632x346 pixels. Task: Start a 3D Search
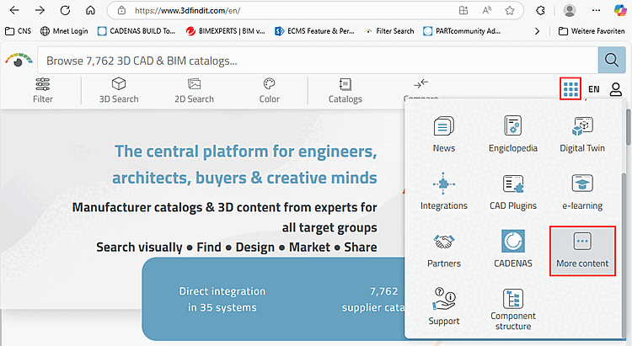pos(119,90)
